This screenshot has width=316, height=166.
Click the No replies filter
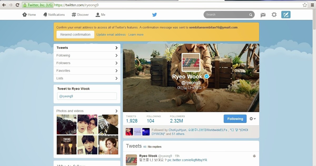[155, 147]
